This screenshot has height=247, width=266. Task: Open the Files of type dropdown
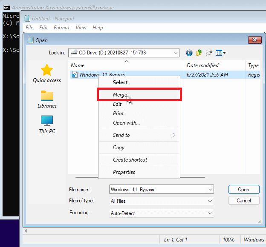coord(162,201)
